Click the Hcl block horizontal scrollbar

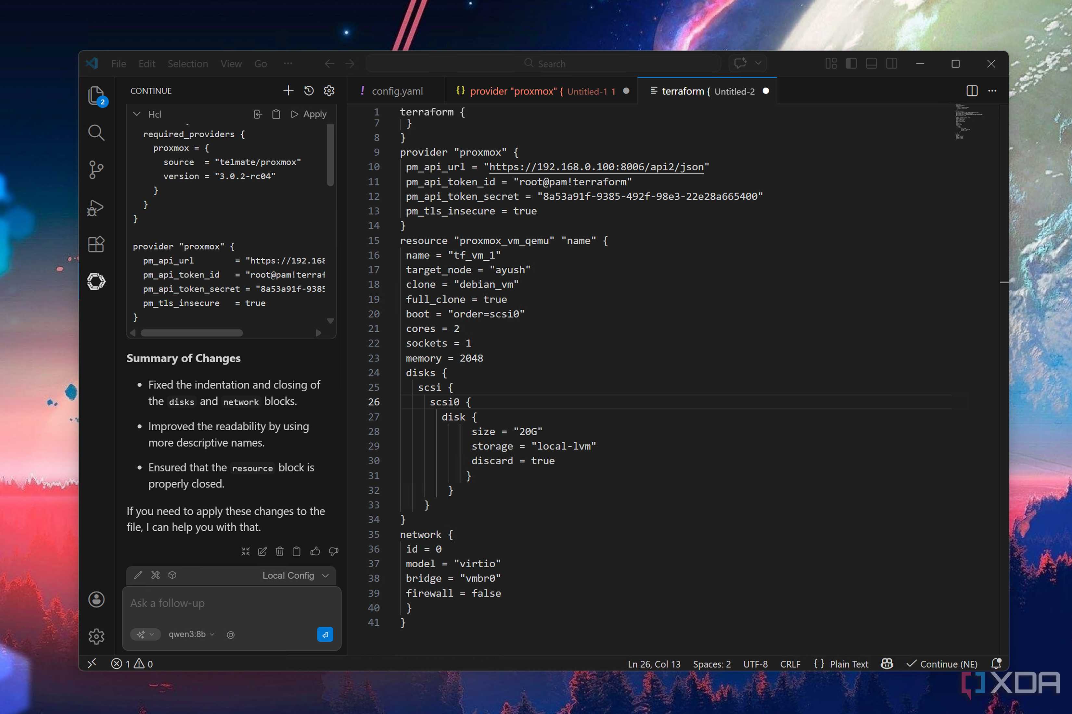(x=191, y=333)
